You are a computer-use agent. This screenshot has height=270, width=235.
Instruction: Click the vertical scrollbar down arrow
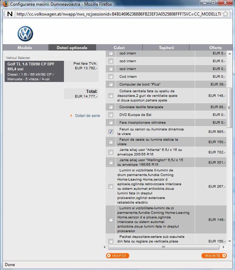point(230,241)
